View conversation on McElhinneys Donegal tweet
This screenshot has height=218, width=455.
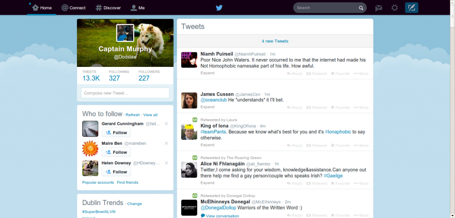(220, 216)
